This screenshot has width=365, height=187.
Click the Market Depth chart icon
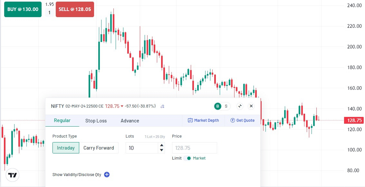click(190, 120)
